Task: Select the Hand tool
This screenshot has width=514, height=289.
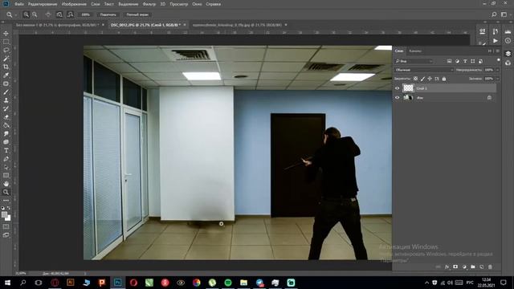Action: tap(6, 184)
